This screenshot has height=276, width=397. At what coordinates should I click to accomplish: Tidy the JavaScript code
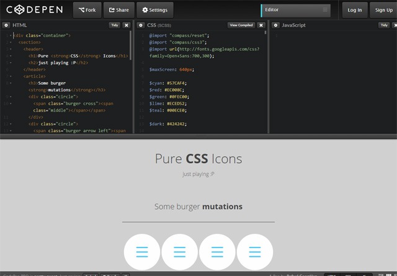[x=384, y=25]
